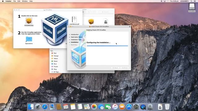The height and width of the screenshot is (111, 198).
Task: Select the Green tag in the Finder sidebar
Action: click(56, 61)
